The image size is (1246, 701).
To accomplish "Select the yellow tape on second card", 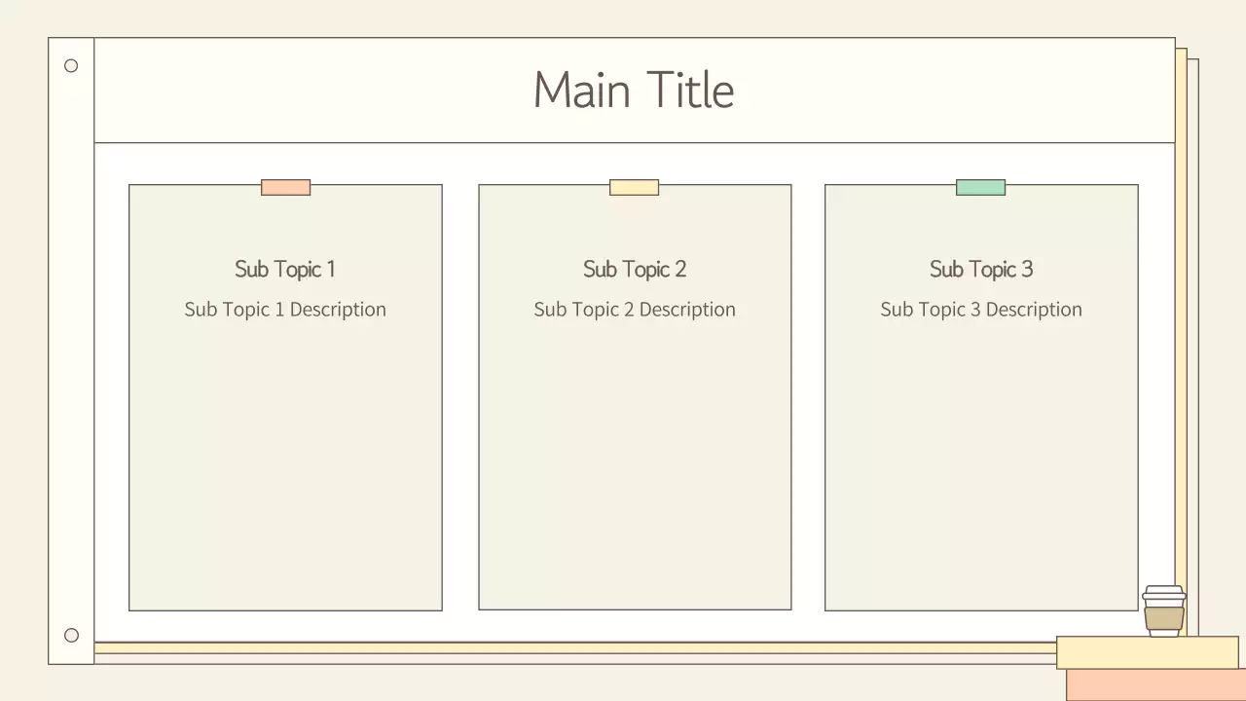I will tap(634, 188).
